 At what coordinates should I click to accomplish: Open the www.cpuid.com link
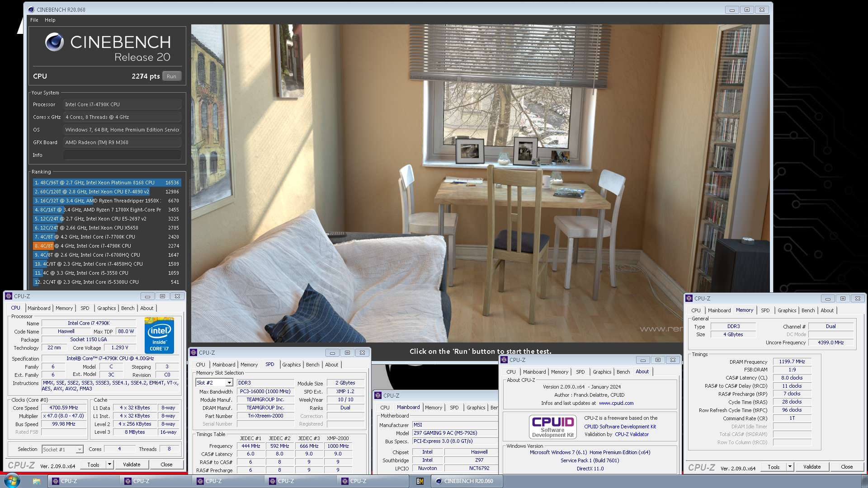click(x=616, y=403)
